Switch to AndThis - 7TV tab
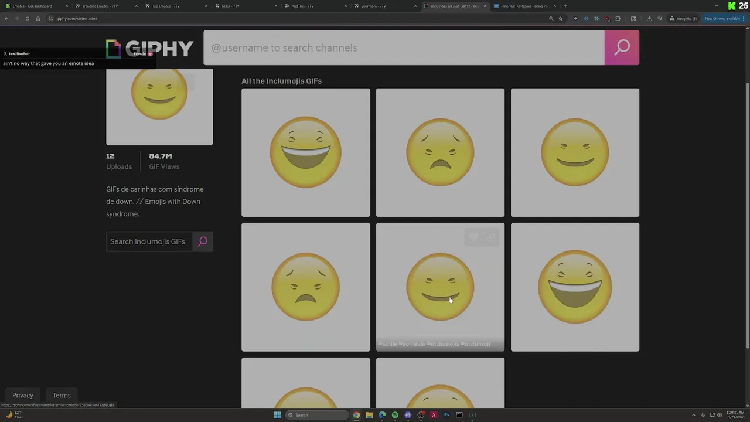Screen dimensions: 750x422 [x=315, y=6]
